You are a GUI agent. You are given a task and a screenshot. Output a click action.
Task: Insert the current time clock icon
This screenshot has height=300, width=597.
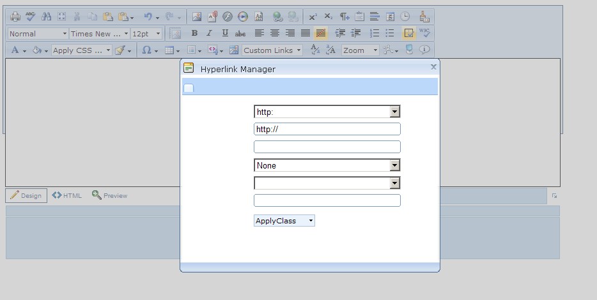click(405, 17)
